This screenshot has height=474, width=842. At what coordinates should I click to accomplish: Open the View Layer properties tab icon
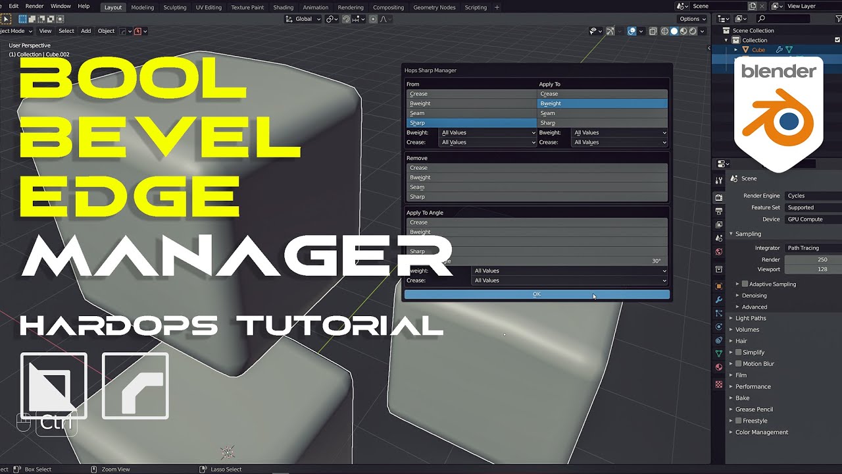718,224
